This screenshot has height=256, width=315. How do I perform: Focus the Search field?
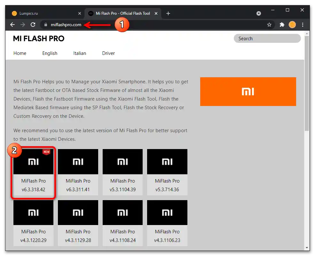267,38
